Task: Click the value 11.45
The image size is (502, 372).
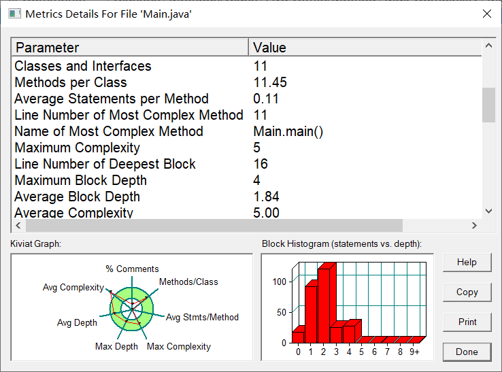Action: [x=270, y=82]
